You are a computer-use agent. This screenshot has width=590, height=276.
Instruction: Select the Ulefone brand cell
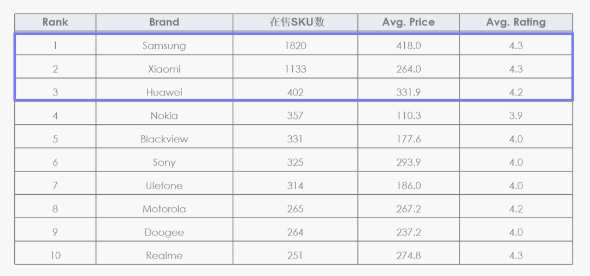[x=164, y=185]
